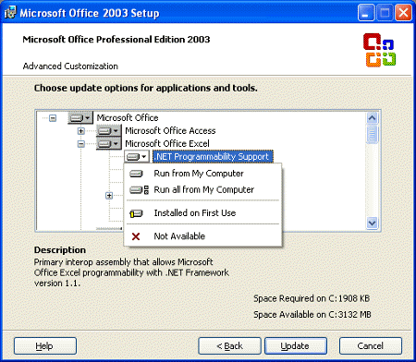Close the Office 2003 Setup window
This screenshot has height=362, width=416.
pyautogui.click(x=403, y=13)
